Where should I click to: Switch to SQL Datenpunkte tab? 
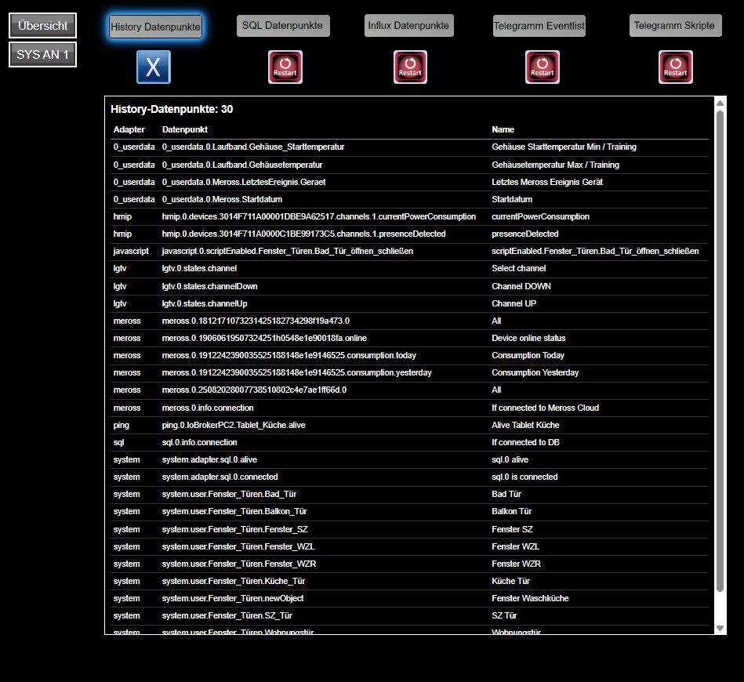(283, 26)
